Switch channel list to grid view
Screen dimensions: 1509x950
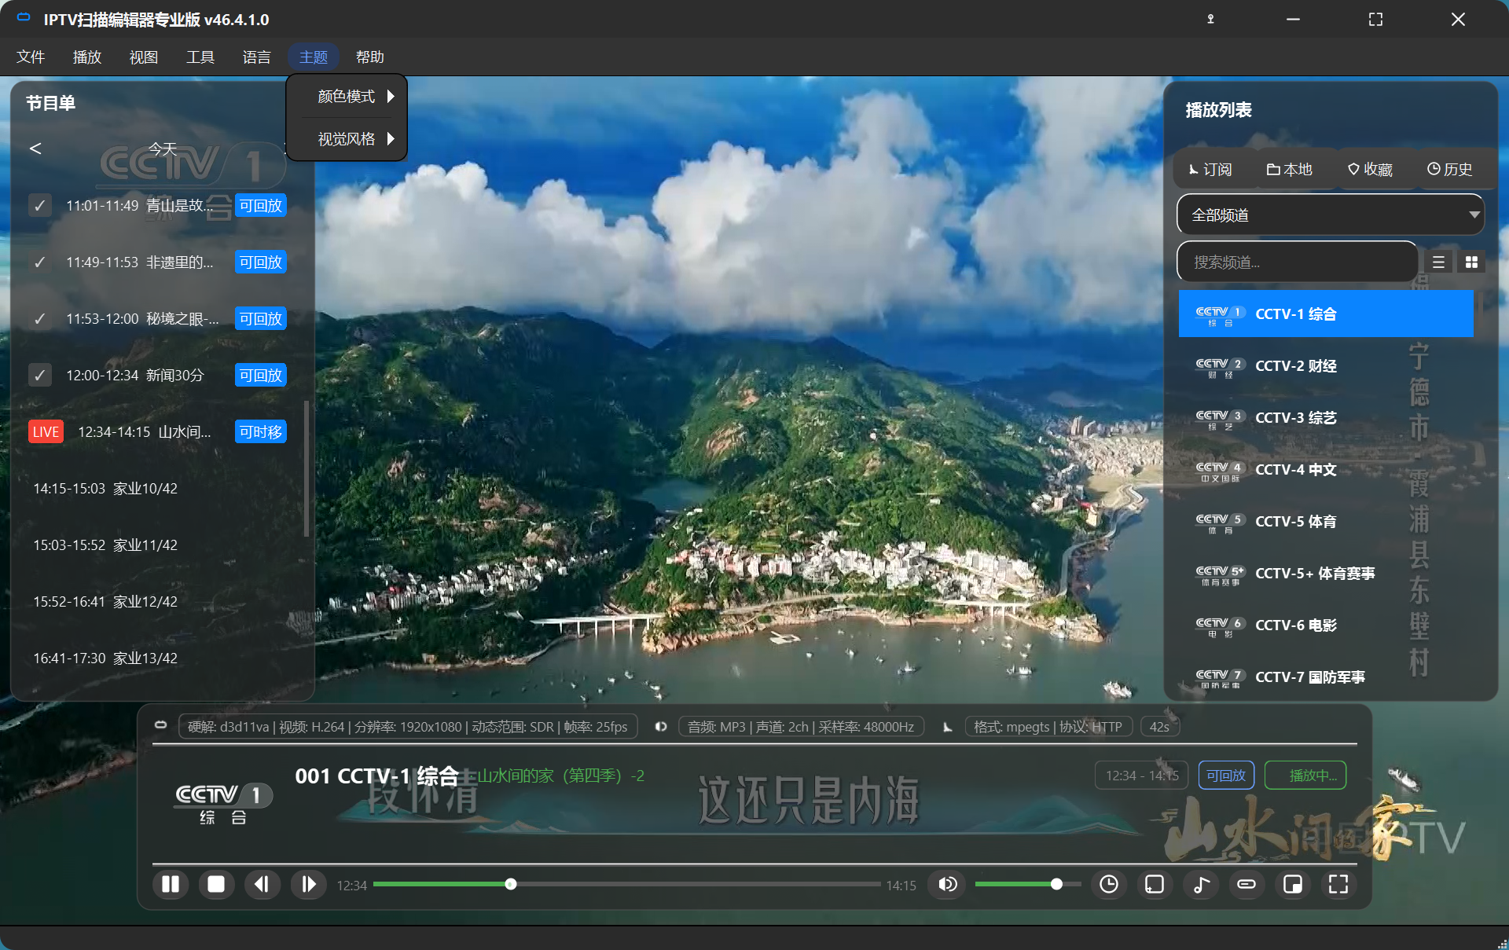(x=1471, y=262)
